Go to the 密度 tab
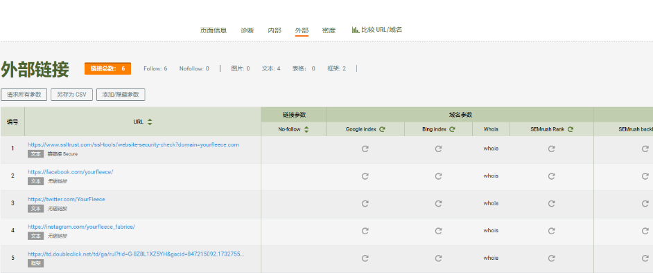 [329, 30]
